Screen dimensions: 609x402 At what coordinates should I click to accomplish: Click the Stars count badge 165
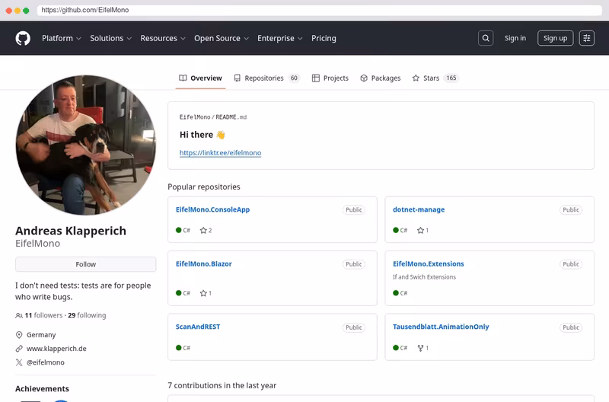(x=451, y=78)
